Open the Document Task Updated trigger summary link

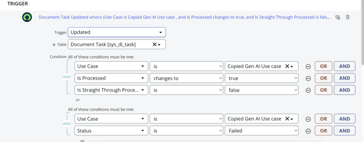(184, 17)
